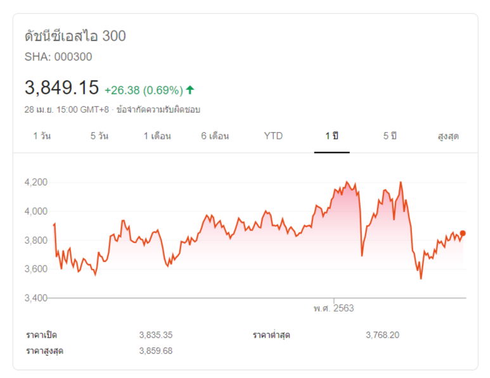Select the 1 วัน time range tab

point(42,136)
